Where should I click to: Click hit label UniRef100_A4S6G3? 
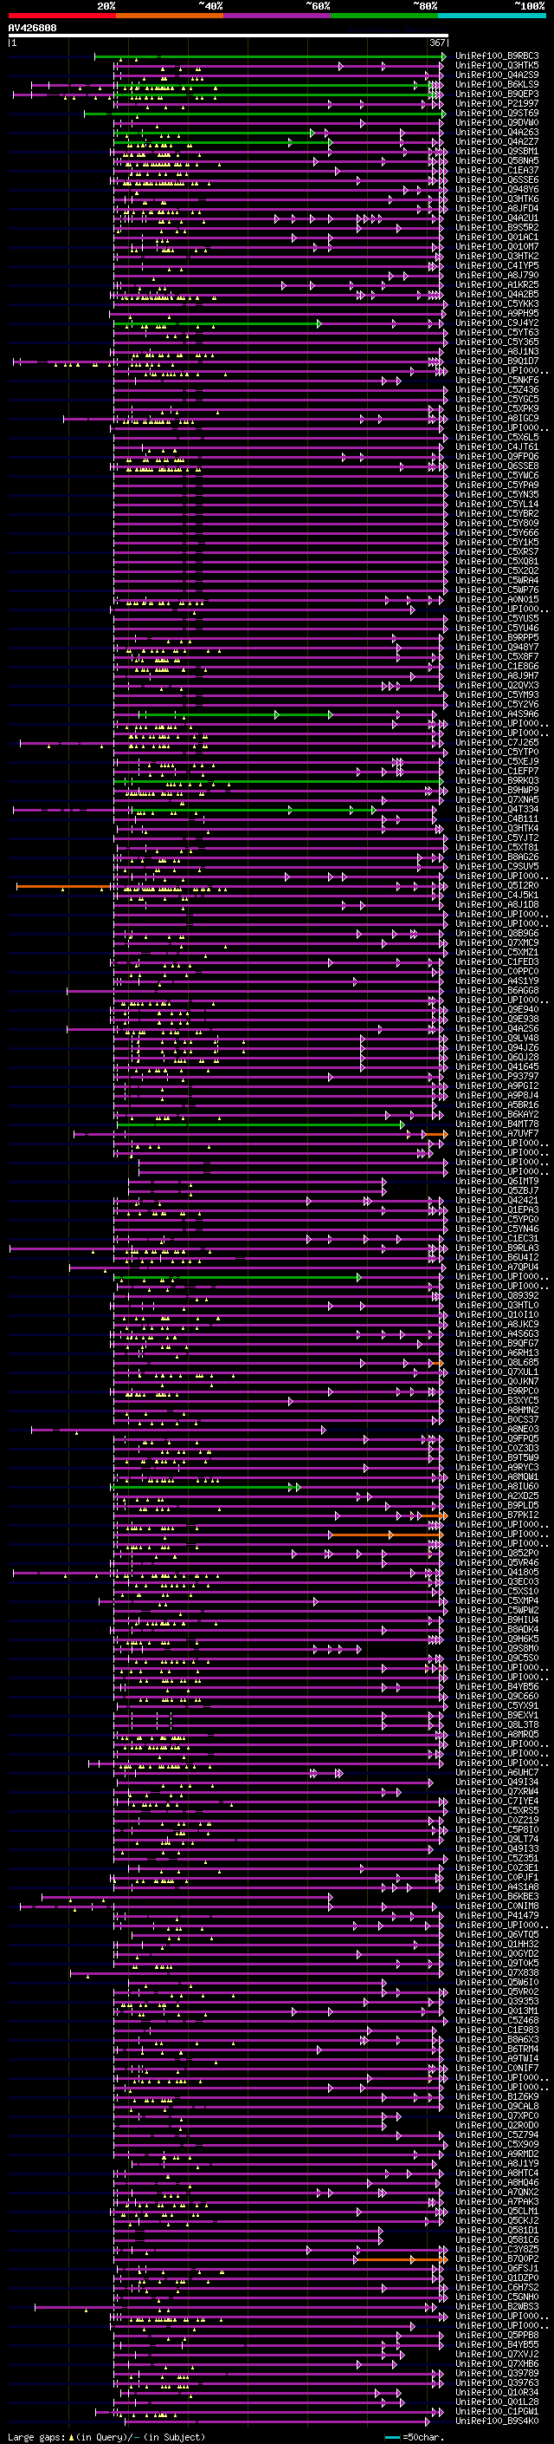click(497, 1334)
